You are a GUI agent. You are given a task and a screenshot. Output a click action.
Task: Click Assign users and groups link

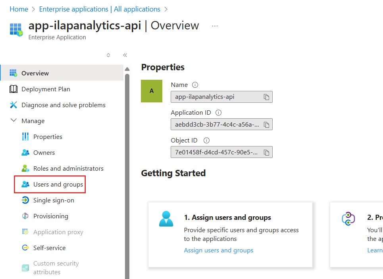coord(219,250)
